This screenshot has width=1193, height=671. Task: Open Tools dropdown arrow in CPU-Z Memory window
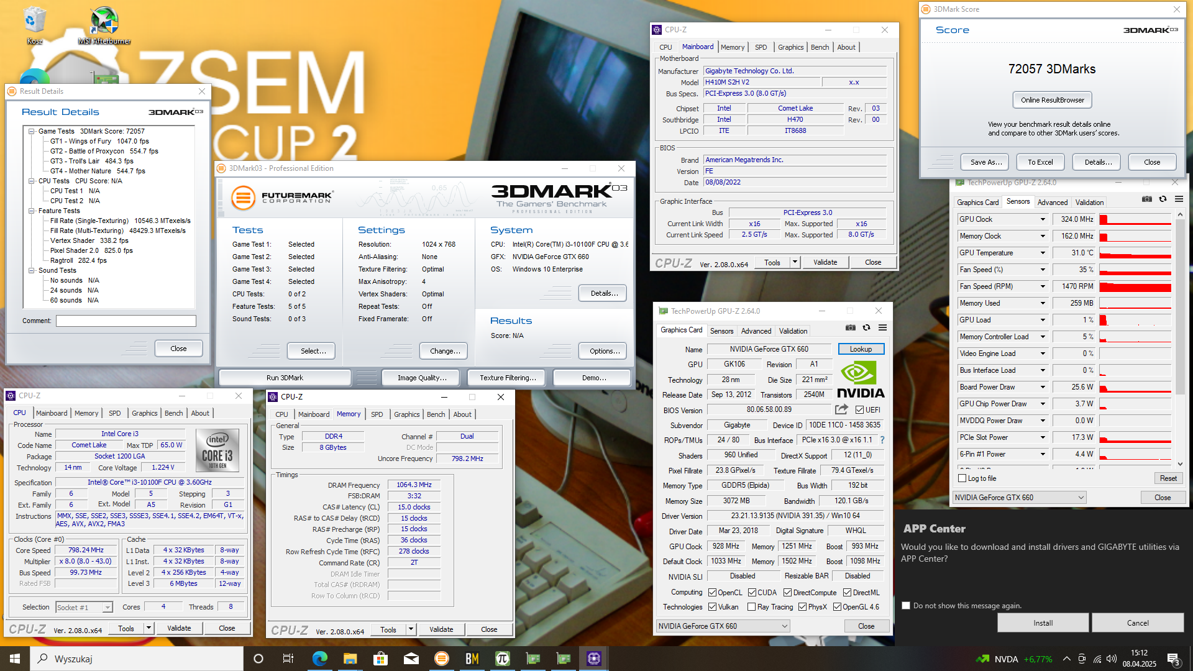[x=411, y=629]
